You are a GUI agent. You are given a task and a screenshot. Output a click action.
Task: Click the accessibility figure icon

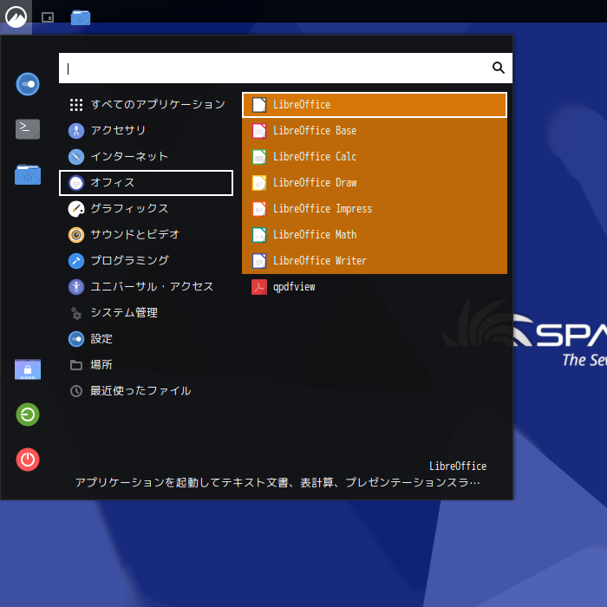[x=76, y=287]
